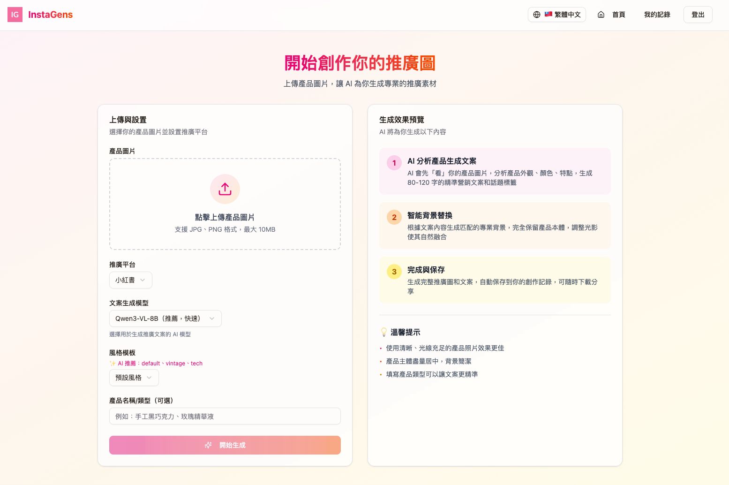Click the lightbulb tips icon
729x485 pixels.
(x=383, y=332)
